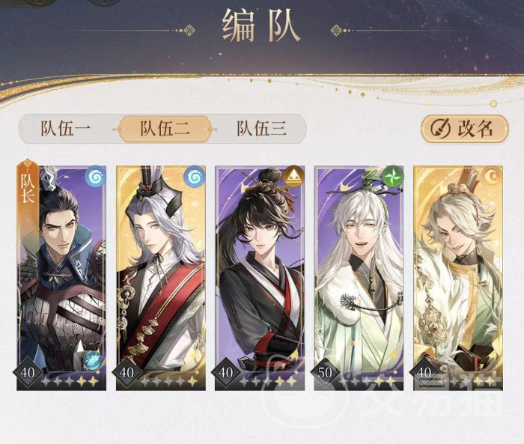Click the gold mountain element icon

[x=293, y=176]
